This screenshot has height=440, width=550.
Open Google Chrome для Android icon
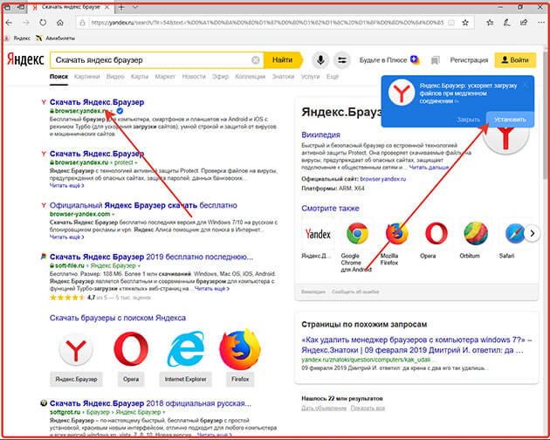357,233
